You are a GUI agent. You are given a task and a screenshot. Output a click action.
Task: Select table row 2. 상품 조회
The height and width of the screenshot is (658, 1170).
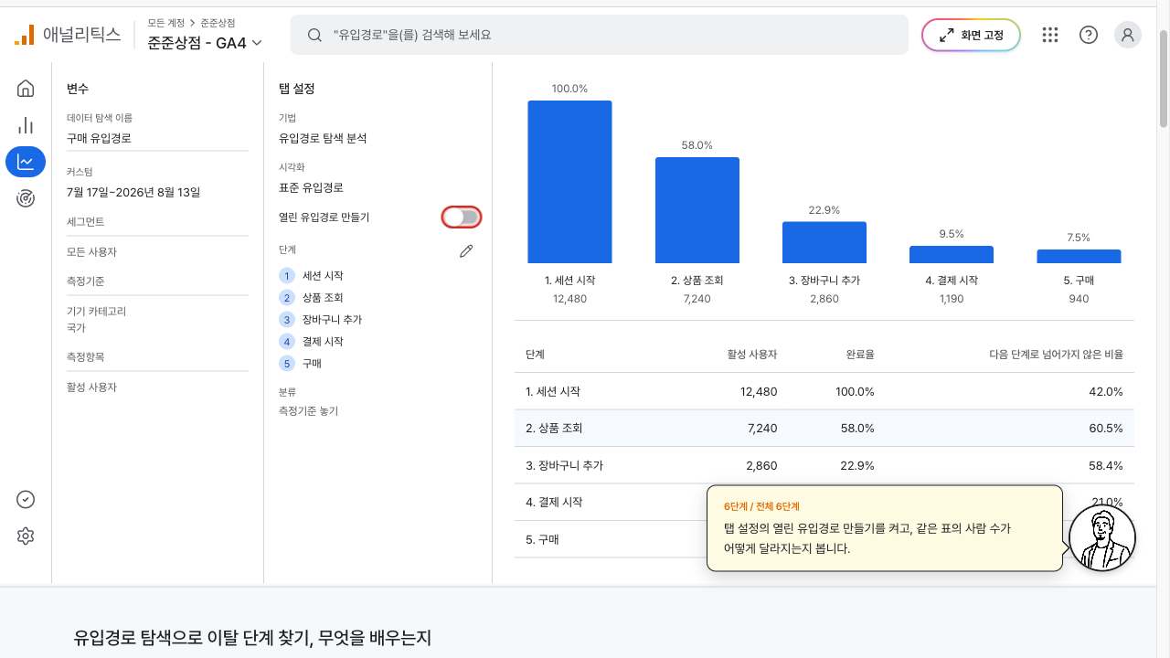824,428
